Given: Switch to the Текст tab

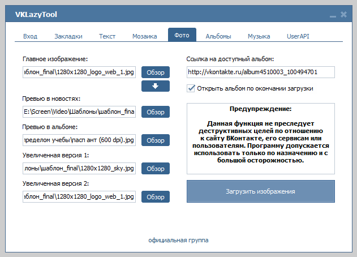Looking at the screenshot, I should tap(107, 36).
